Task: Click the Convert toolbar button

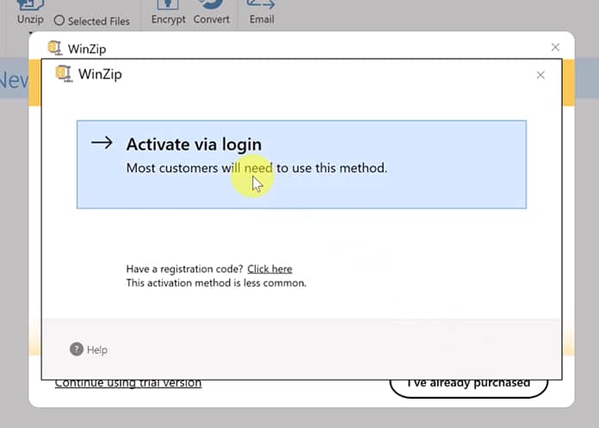Action: [211, 13]
